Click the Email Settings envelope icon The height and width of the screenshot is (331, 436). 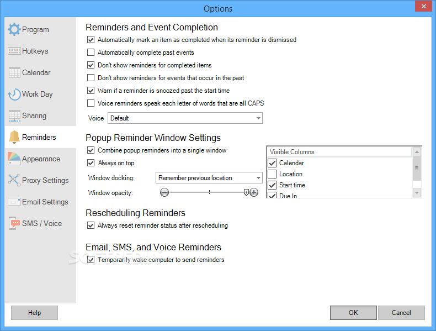click(14, 202)
